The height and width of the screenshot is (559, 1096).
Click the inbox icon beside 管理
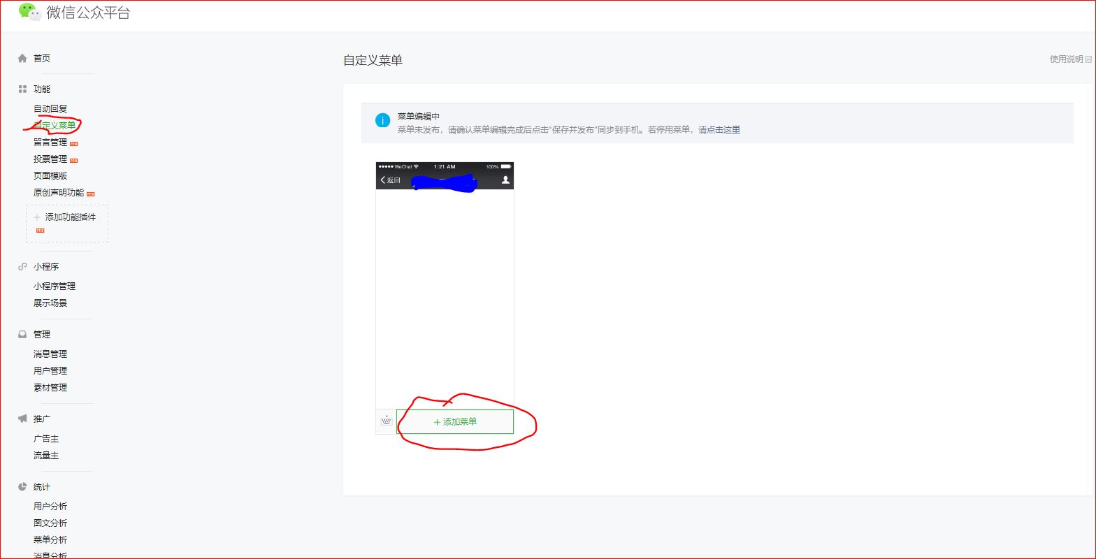coord(22,335)
